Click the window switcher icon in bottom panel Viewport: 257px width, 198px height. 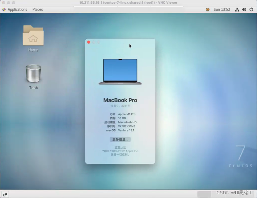click(x=5, y=194)
